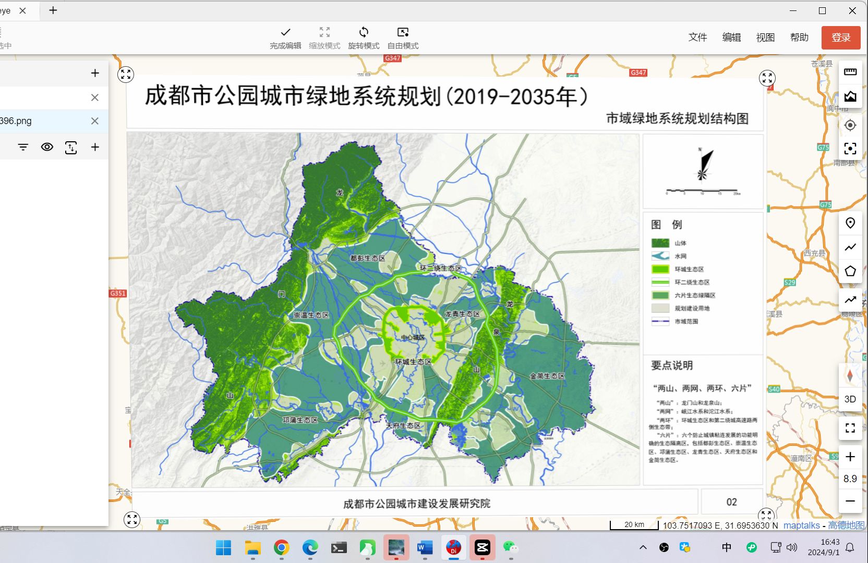This screenshot has width=868, height=563.
Task: Click the red 登录 button
Action: coord(840,37)
